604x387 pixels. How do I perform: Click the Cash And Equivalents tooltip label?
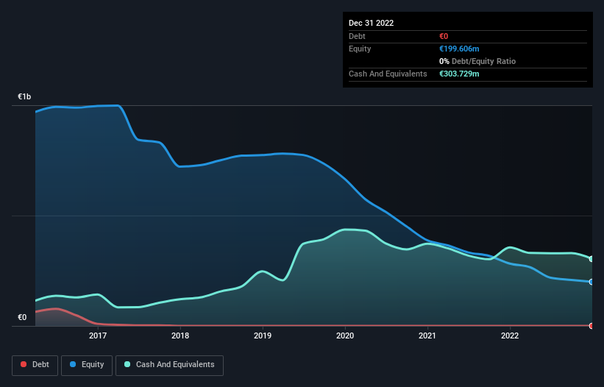388,74
